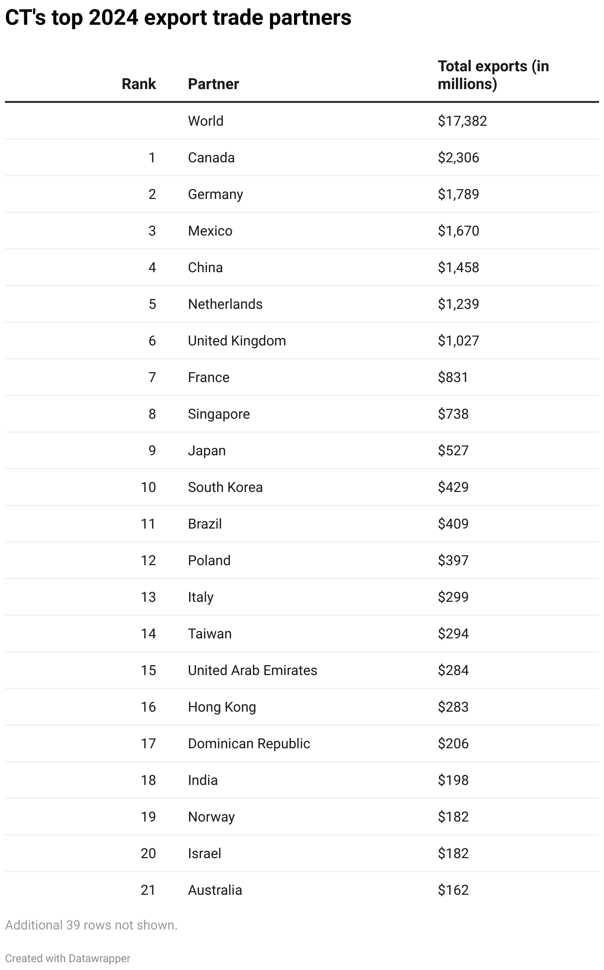Click the South Korea partner cell
Screen dimensions: 604x970
click(x=225, y=487)
